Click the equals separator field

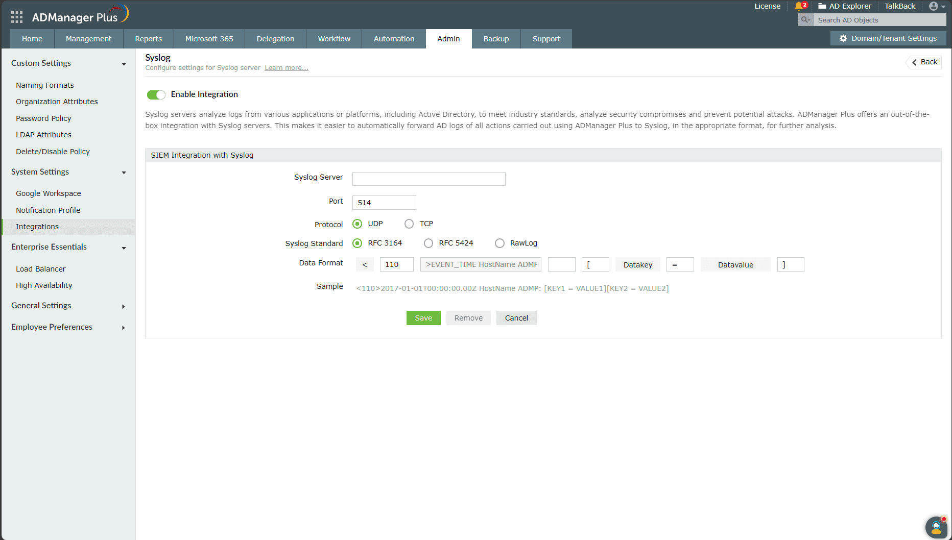(x=680, y=264)
